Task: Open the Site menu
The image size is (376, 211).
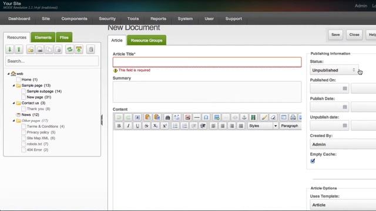Action: 46,19
